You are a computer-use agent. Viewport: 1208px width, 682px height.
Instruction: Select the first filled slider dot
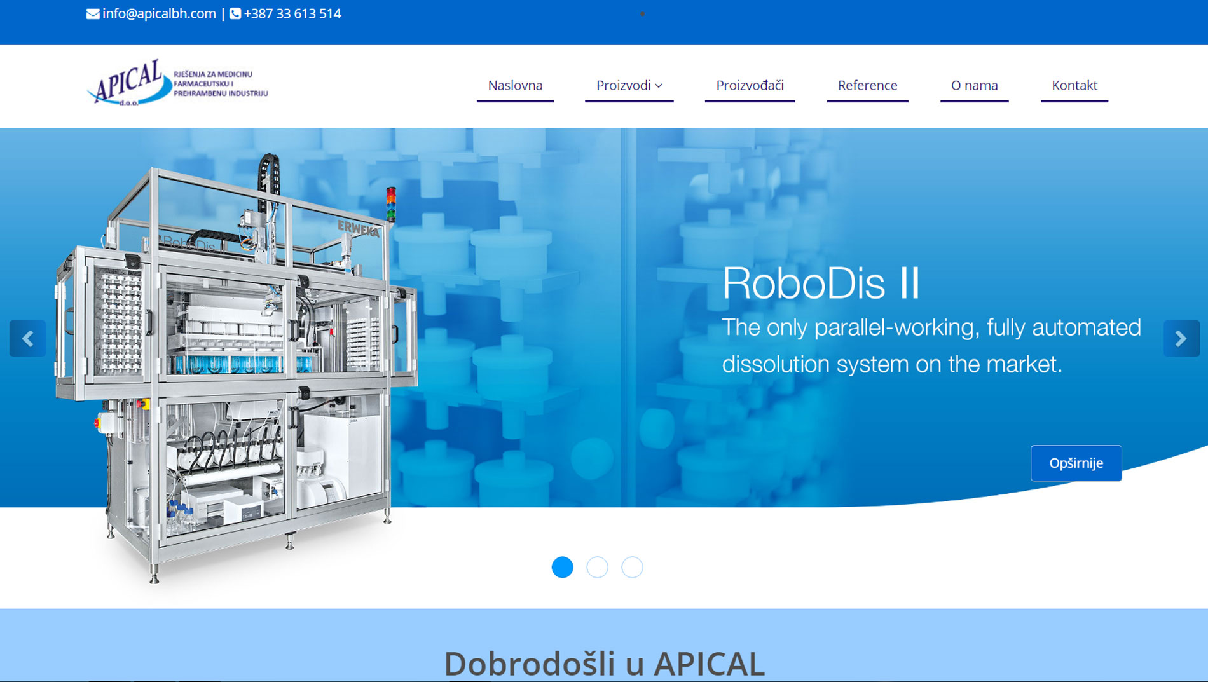coord(562,567)
